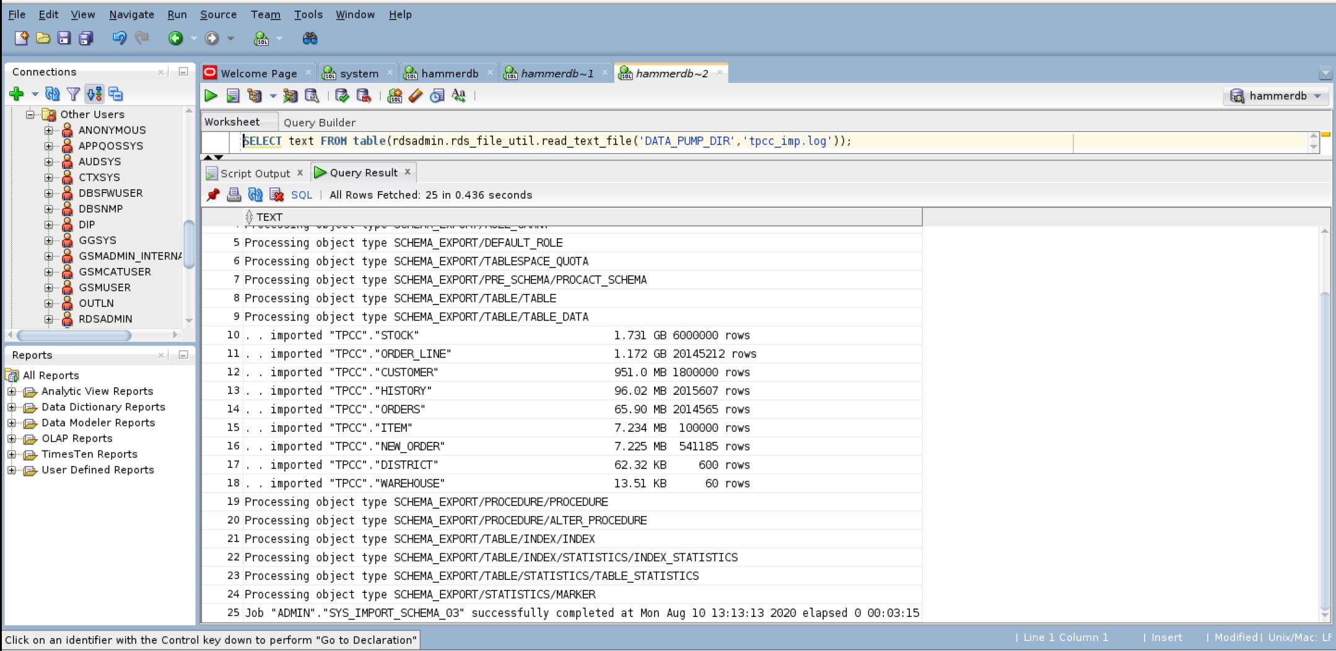Click the Rollback database icon
The image size is (1336, 651).
[x=364, y=96]
